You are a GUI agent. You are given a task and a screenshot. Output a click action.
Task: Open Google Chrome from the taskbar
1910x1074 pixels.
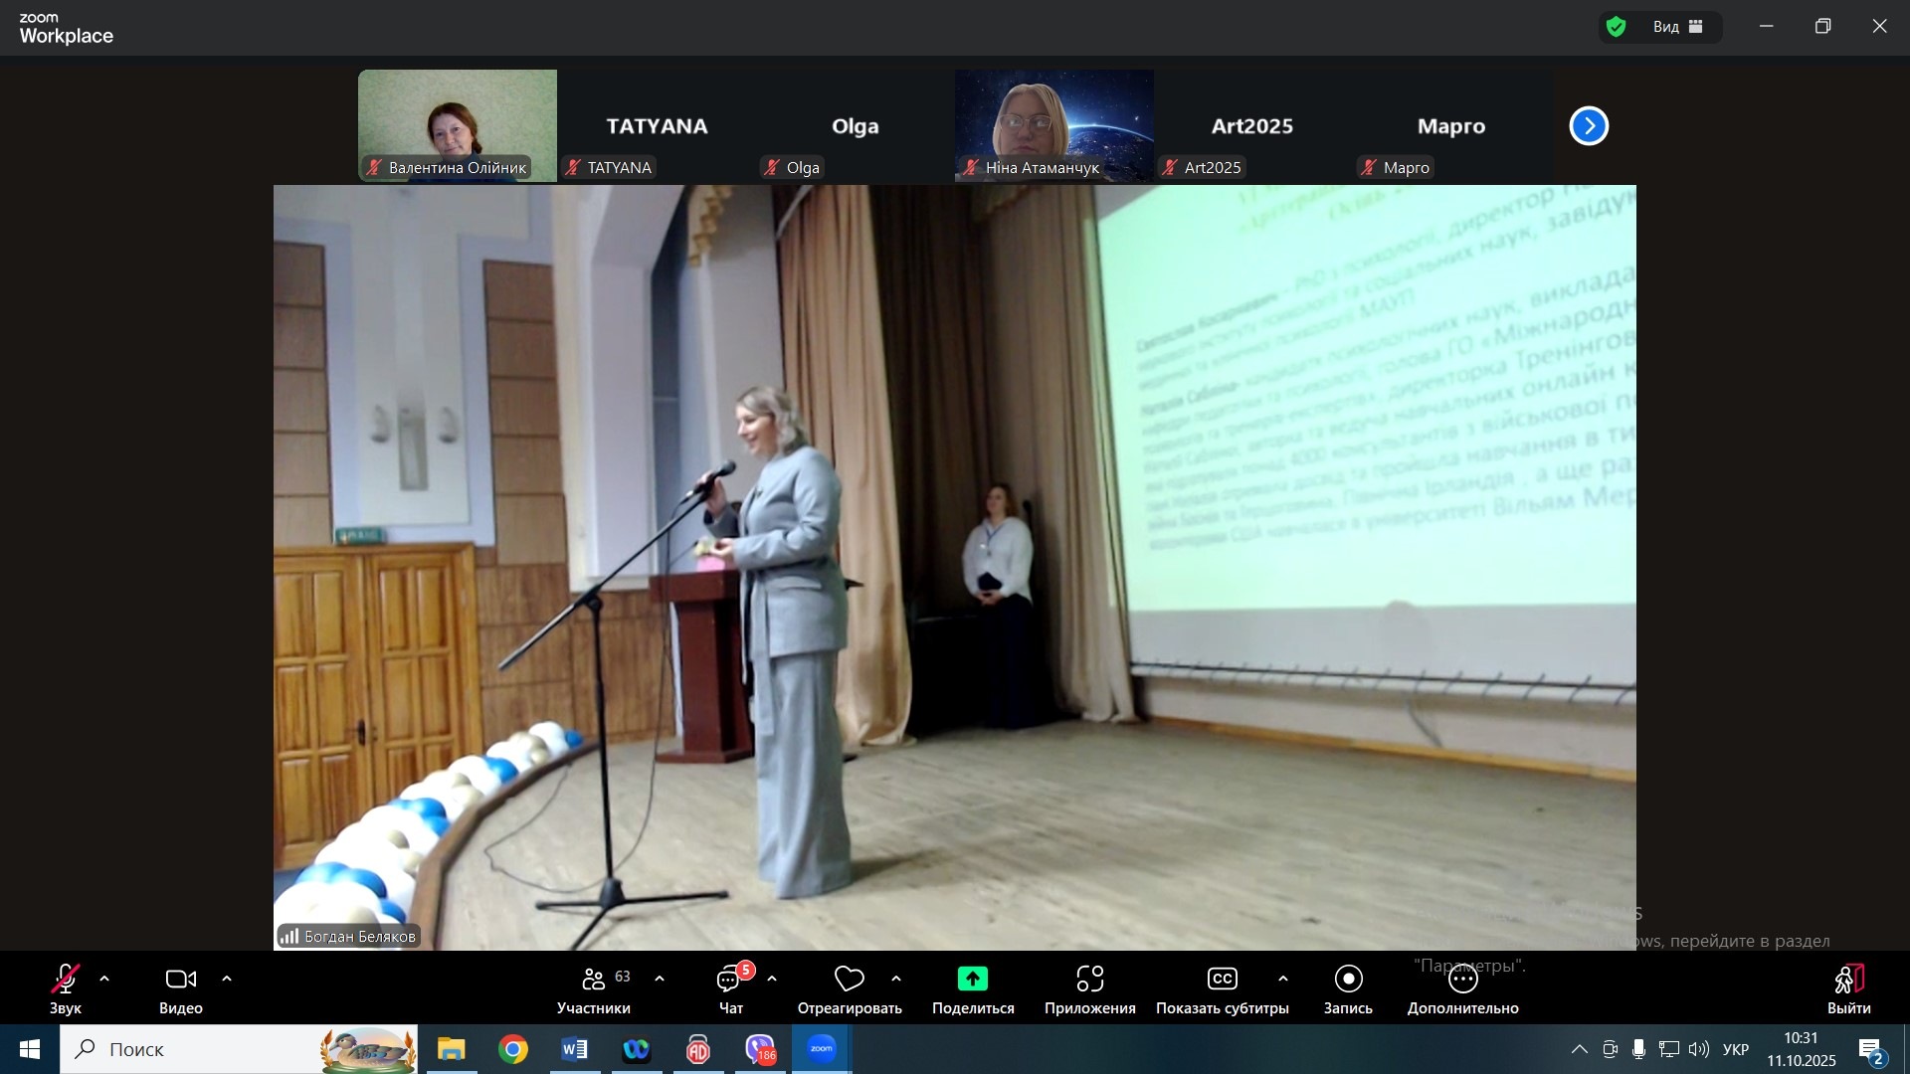[x=513, y=1049]
